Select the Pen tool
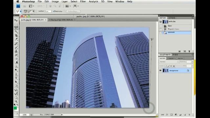This screenshot has height=118, width=210. tap(16, 74)
